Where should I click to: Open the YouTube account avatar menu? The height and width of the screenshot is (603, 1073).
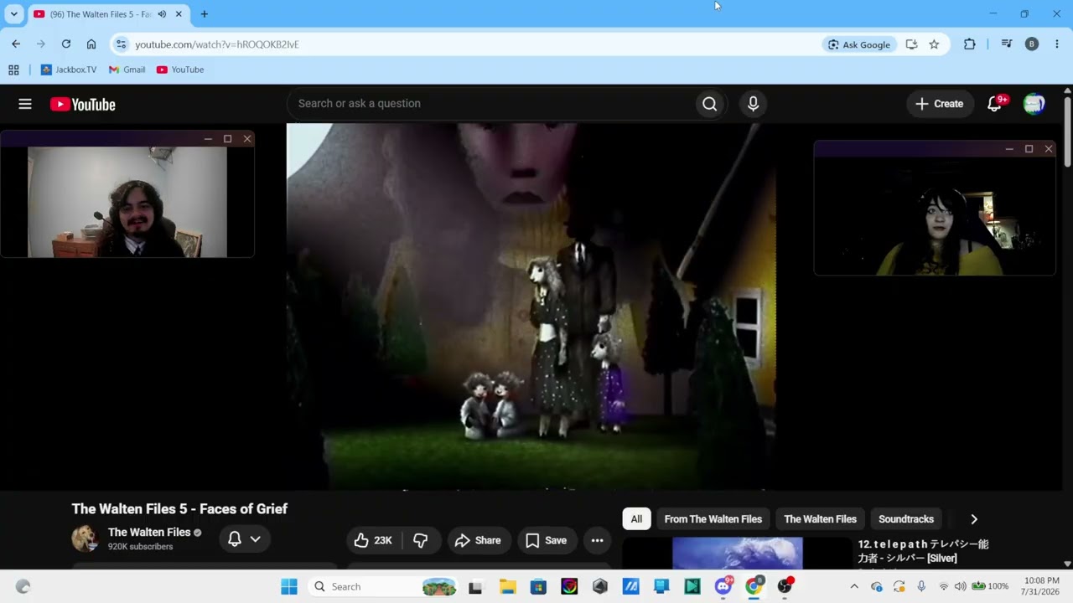pyautogui.click(x=1034, y=104)
